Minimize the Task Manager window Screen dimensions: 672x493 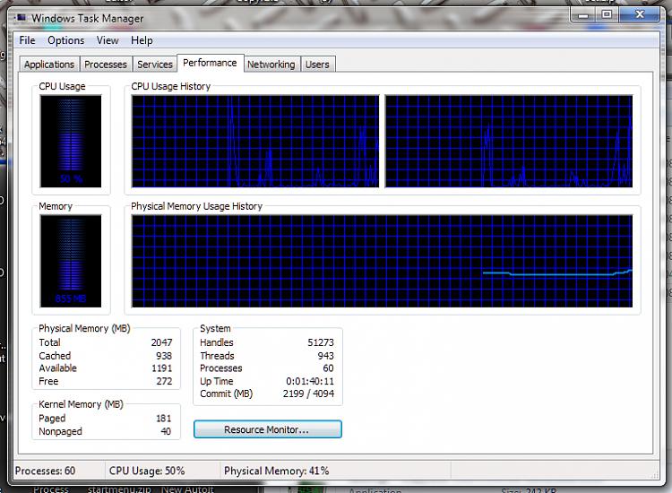coord(583,15)
